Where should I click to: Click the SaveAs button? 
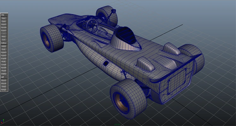(3, 27)
